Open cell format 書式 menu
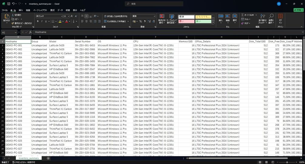 (235, 18)
